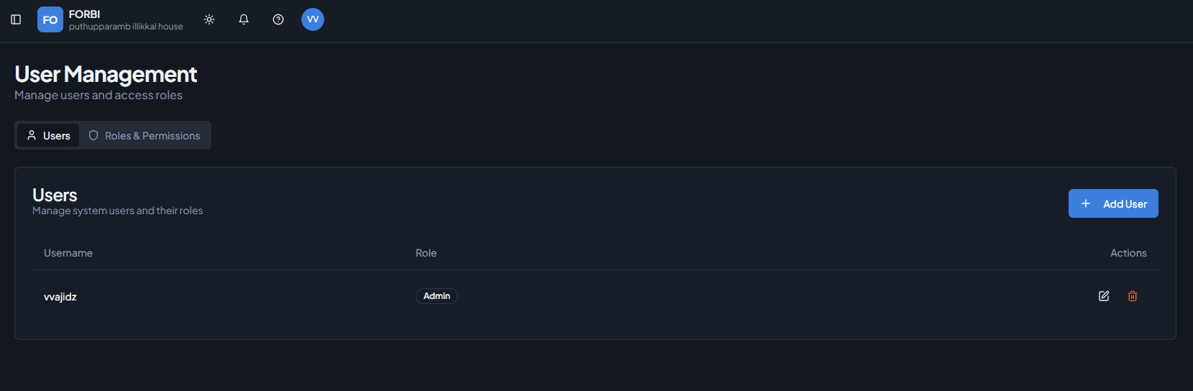Viewport: 1193px width, 391px height.
Task: Delete user vvajidz with trash icon
Action: click(1133, 296)
